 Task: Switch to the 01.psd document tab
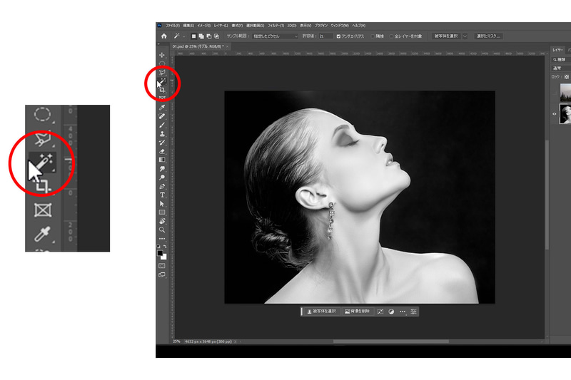pos(198,46)
